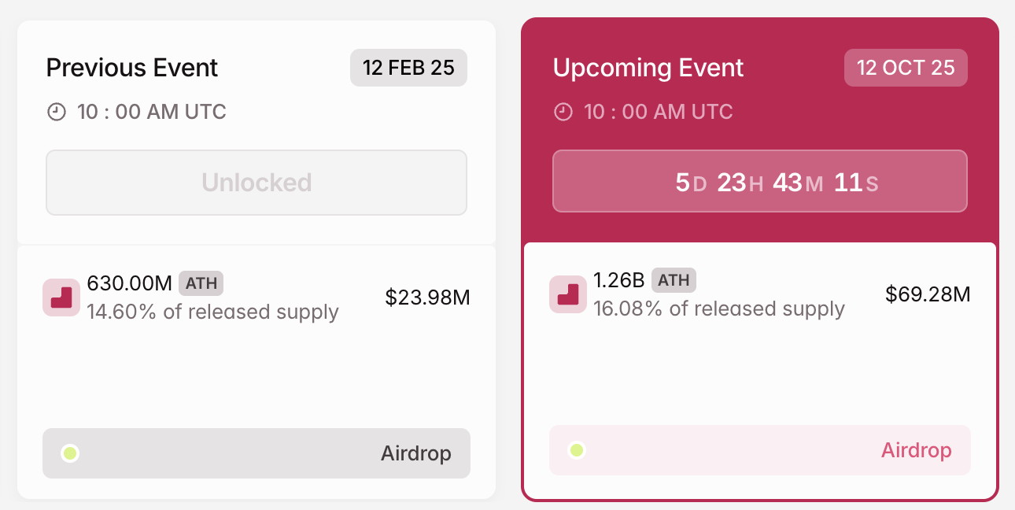Click the $69.28M value
The width and height of the screenshot is (1015, 510).
click(928, 294)
